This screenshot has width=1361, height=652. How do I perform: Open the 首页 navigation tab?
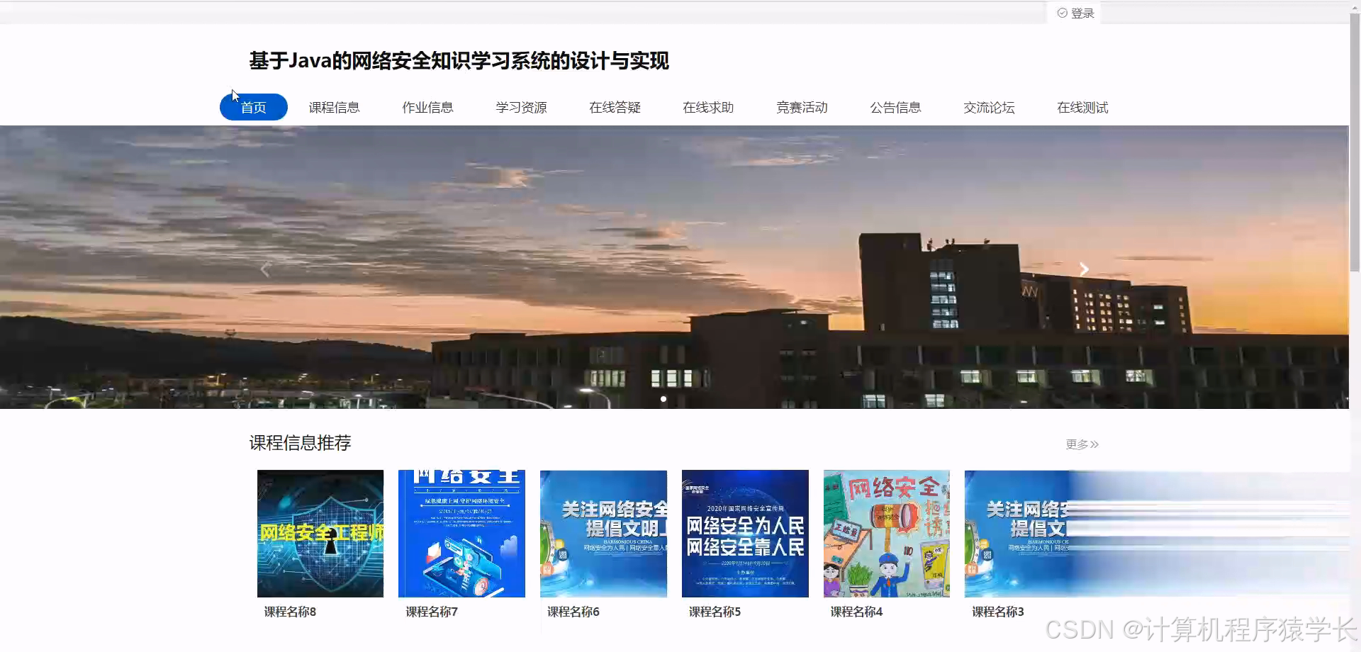[253, 107]
